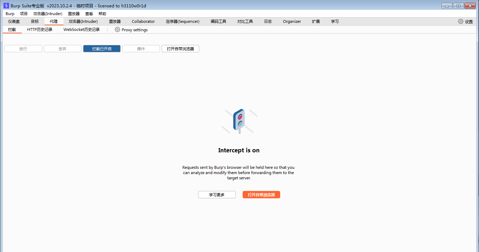Viewport: 479px width, 252px height.
Task: Expand the 攻击器(Intruder) menu in menu bar
Action: point(48,14)
